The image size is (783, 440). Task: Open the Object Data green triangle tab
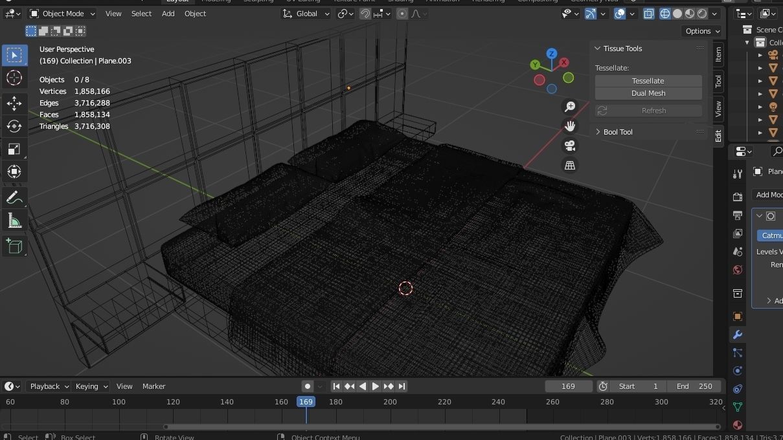(737, 407)
